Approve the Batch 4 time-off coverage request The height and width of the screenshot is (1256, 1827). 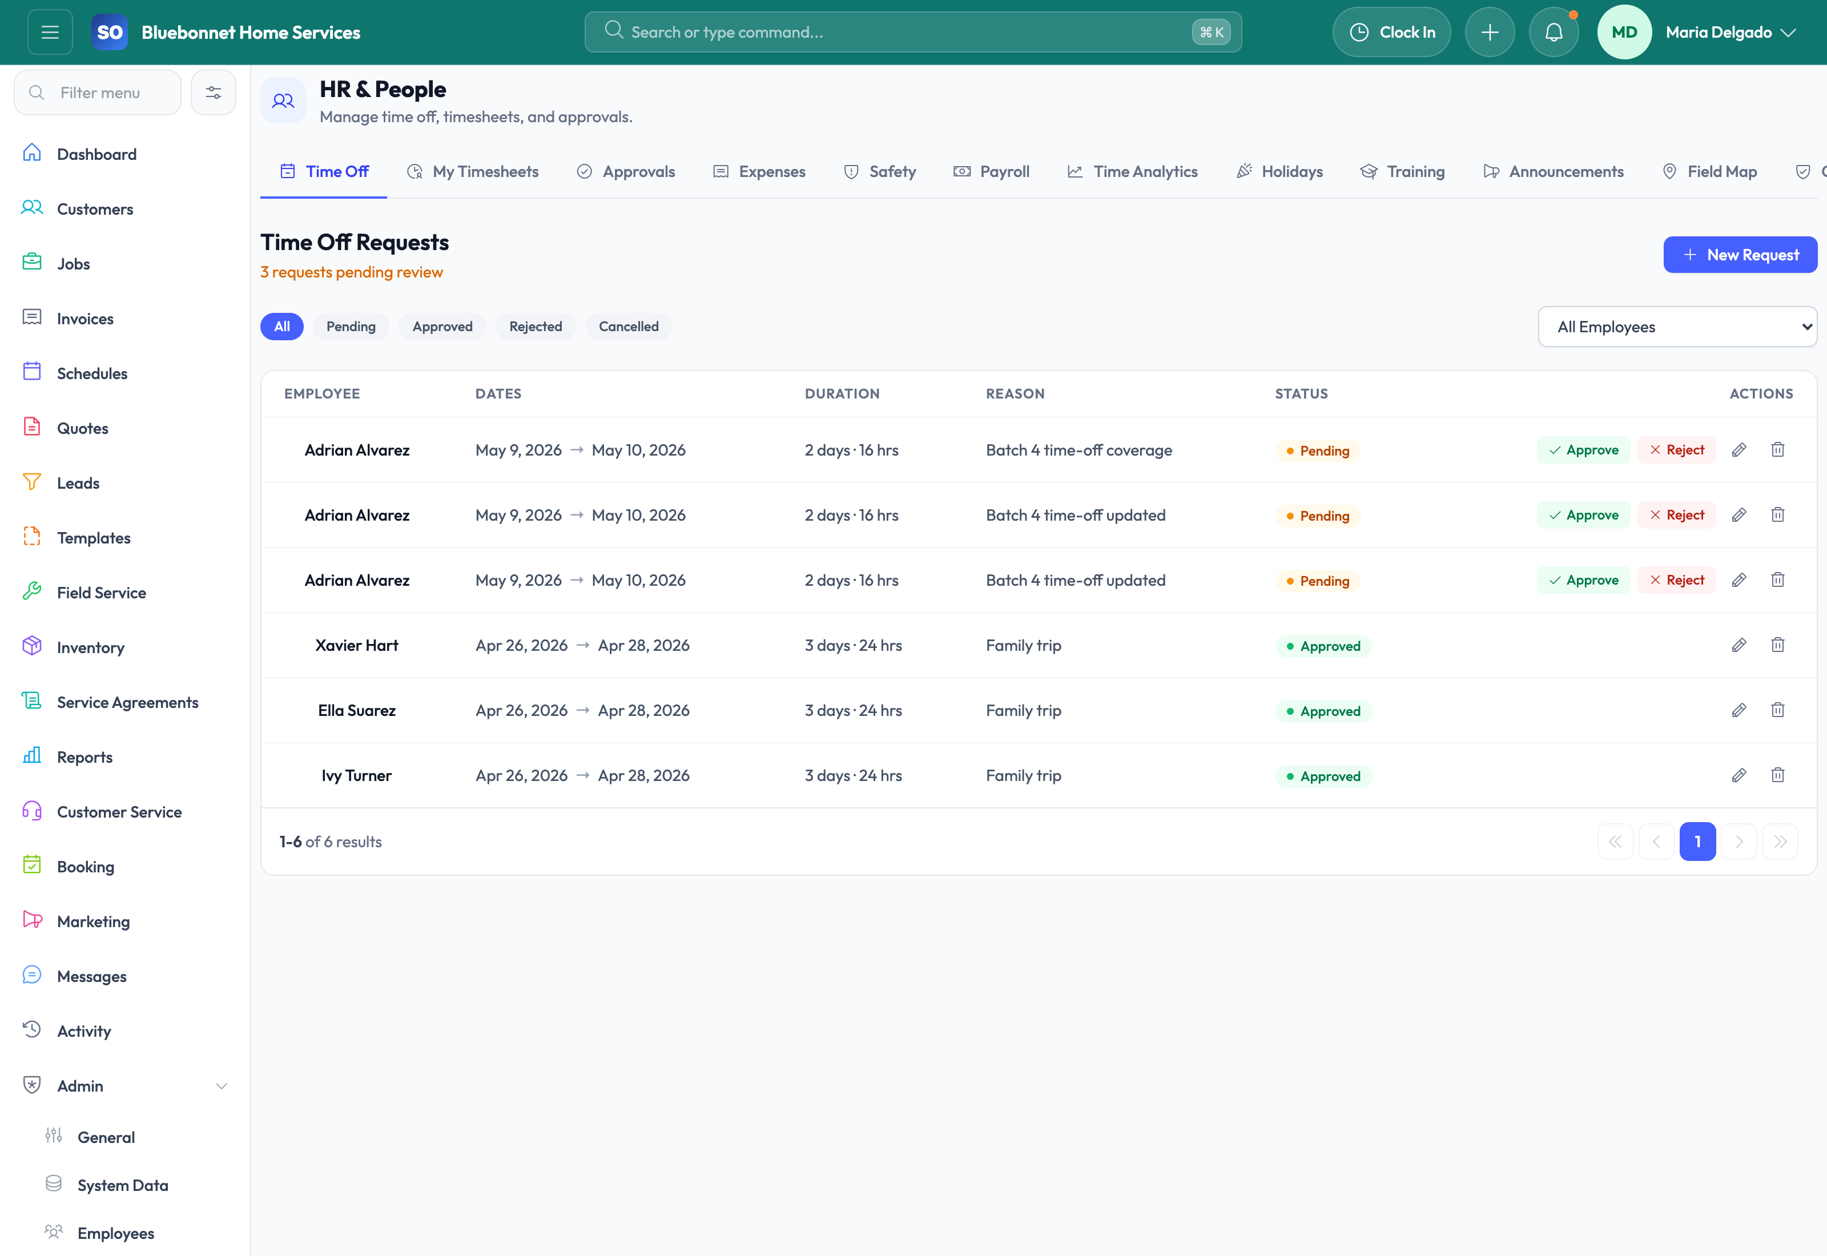tap(1583, 450)
